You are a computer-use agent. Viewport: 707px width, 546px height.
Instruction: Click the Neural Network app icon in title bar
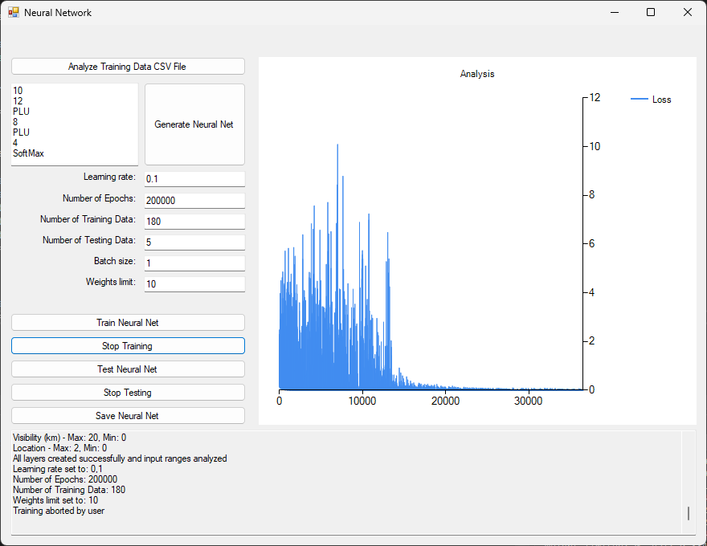click(14, 12)
